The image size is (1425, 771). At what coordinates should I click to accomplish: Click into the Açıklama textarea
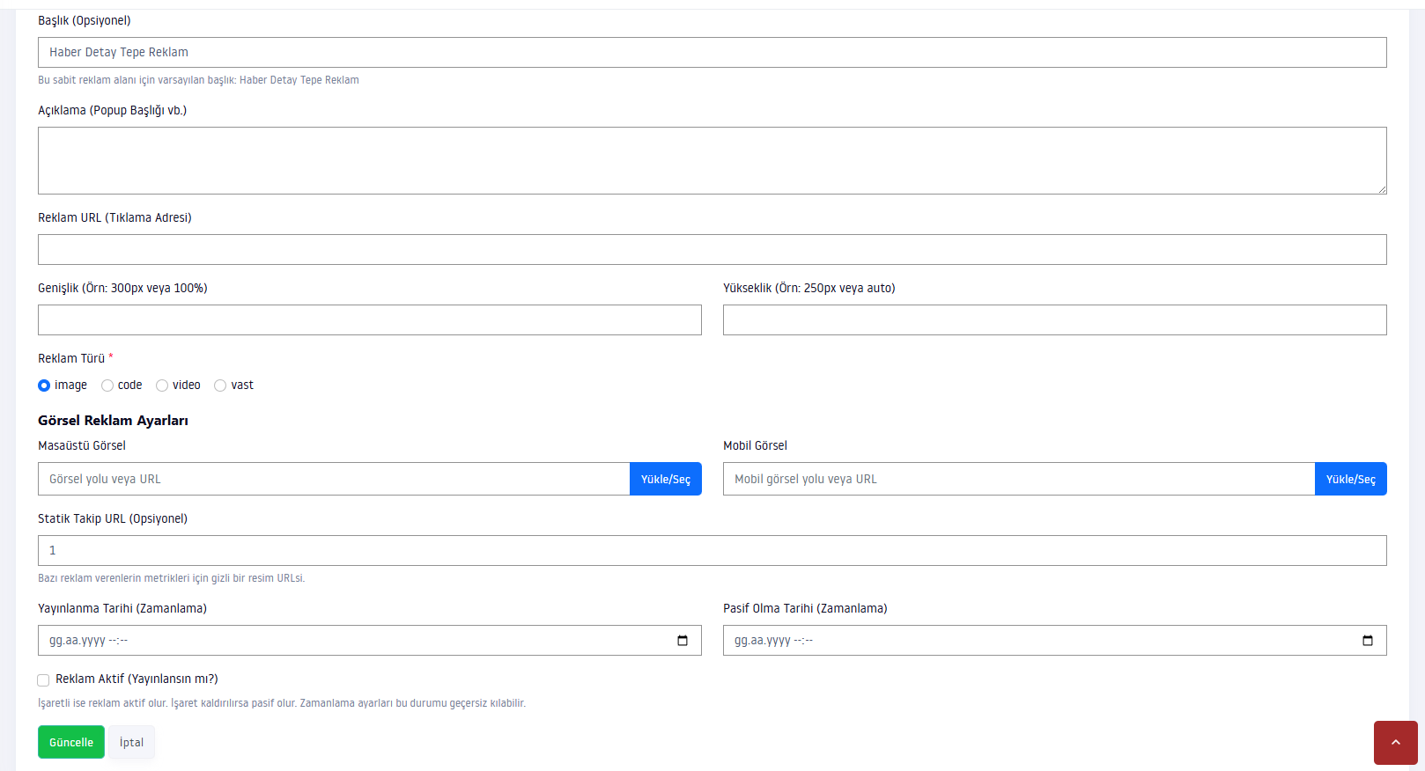(x=712, y=160)
